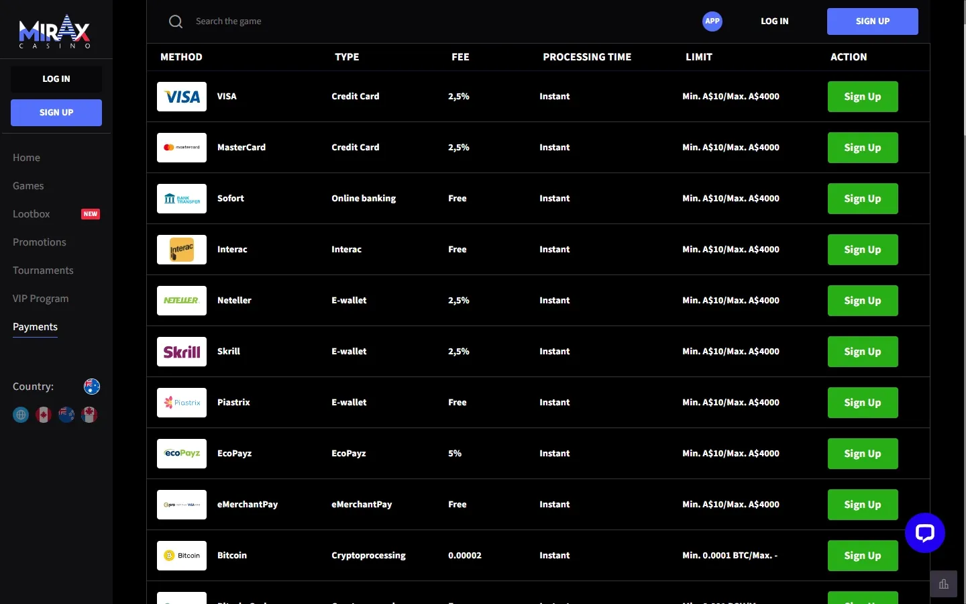966x604 pixels.
Task: Select the Australia flag country icon
Action: 92,387
